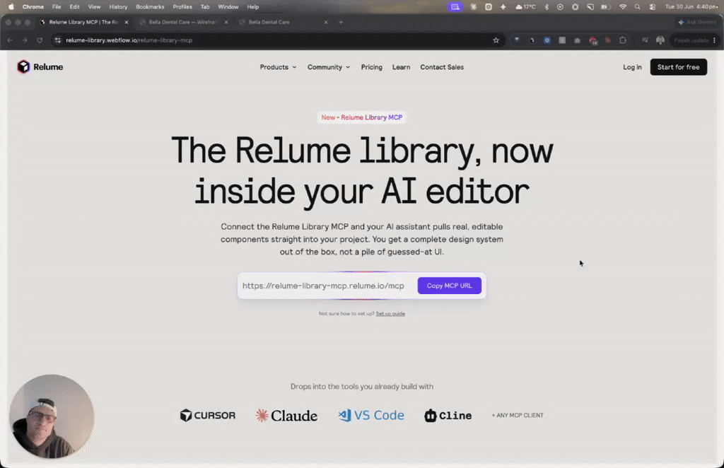Click Log in

point(632,67)
